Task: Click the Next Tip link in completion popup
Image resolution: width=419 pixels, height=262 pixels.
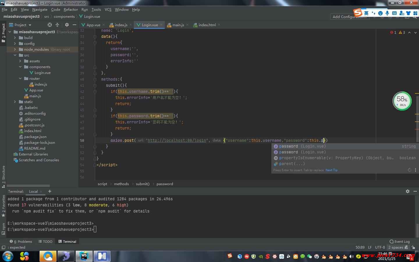Action: point(331,170)
